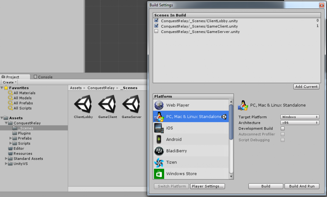Select the GameClient scene asset icon
This screenshot has height=197, width=327.
[107, 104]
